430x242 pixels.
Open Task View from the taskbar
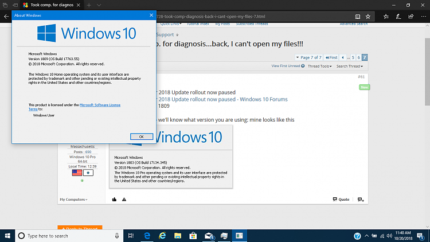131,236
